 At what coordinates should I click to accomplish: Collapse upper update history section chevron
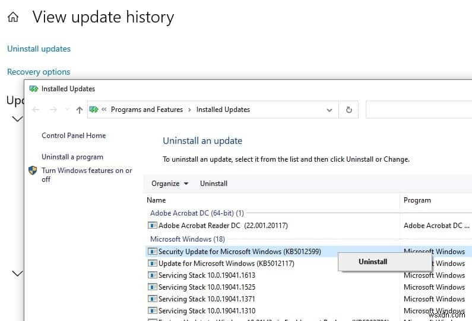click(17, 119)
